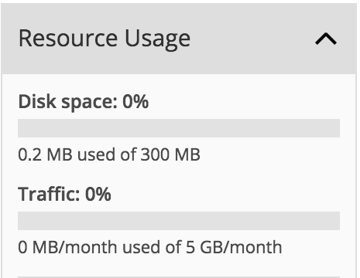
Task: Click the word Resource in the header
Action: [68, 39]
